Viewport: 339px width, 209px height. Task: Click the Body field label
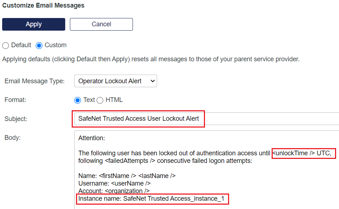(x=12, y=138)
